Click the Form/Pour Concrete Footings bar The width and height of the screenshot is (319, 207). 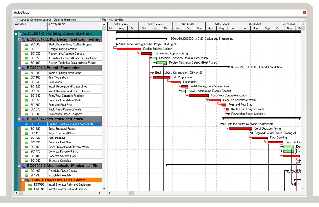click(x=199, y=96)
